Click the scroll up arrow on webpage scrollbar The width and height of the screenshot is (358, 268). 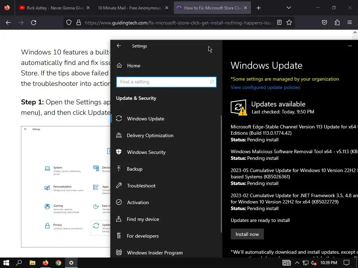point(355,32)
